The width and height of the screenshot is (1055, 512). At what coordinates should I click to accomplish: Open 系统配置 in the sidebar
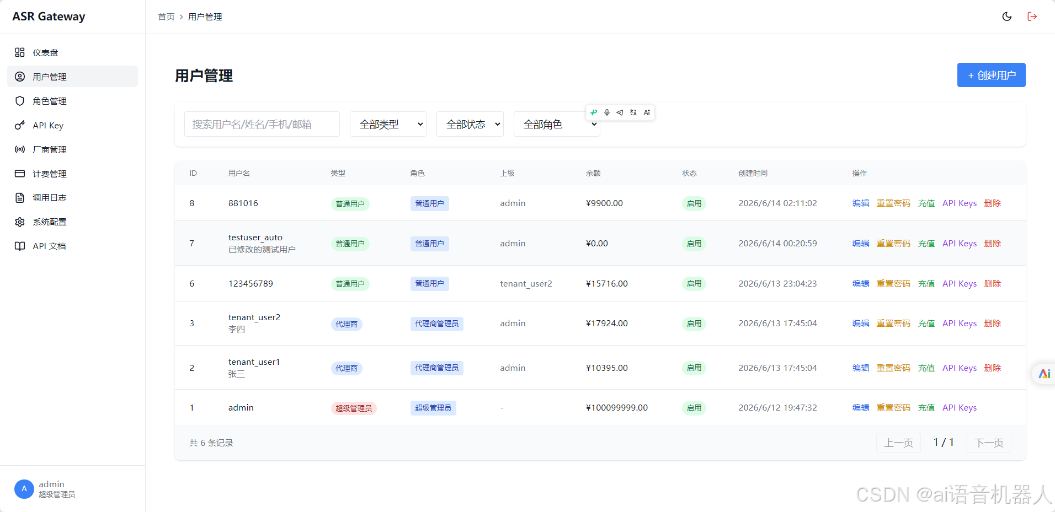tap(72, 222)
